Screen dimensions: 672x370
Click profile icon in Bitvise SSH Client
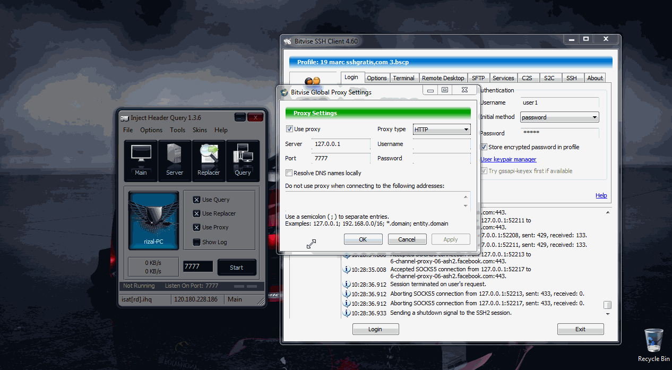[313, 81]
